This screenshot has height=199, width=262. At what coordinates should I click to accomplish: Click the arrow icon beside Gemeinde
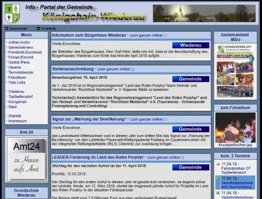click(7, 28)
